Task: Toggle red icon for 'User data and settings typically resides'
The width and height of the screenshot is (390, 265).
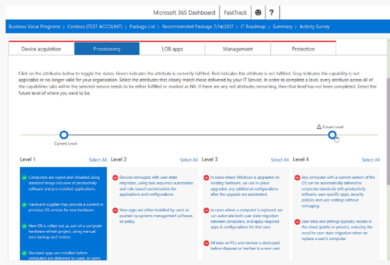Action: 297,221
